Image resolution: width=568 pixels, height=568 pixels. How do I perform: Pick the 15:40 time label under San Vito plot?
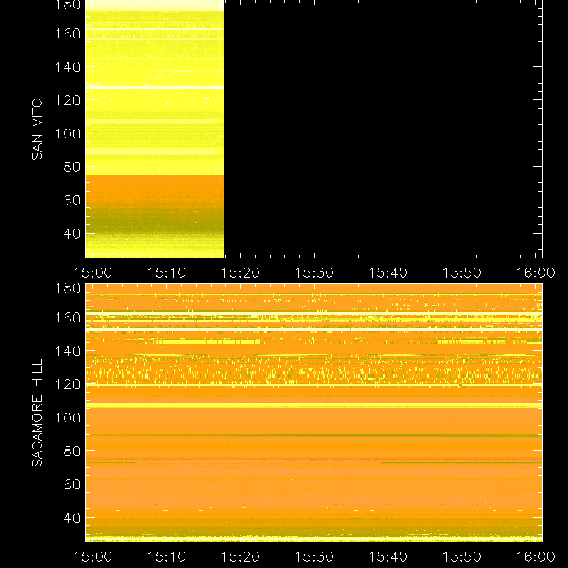(x=388, y=273)
